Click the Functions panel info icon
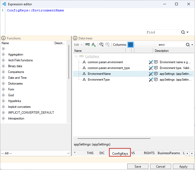195x170 pixels. point(3,38)
